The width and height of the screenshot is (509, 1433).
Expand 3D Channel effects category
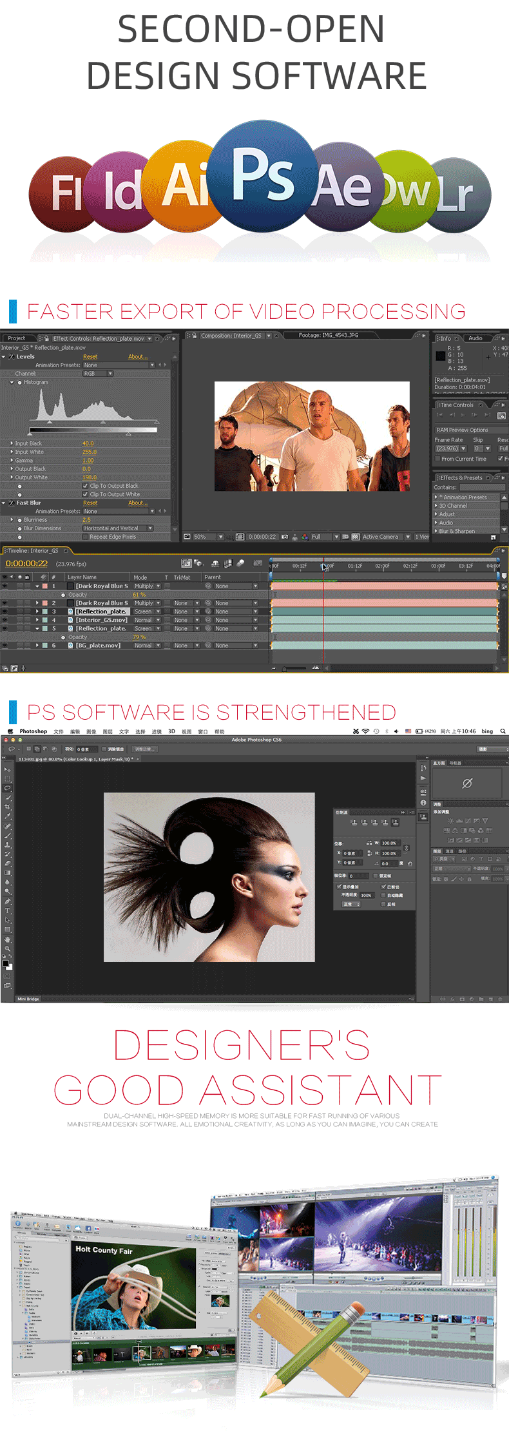pos(436,506)
